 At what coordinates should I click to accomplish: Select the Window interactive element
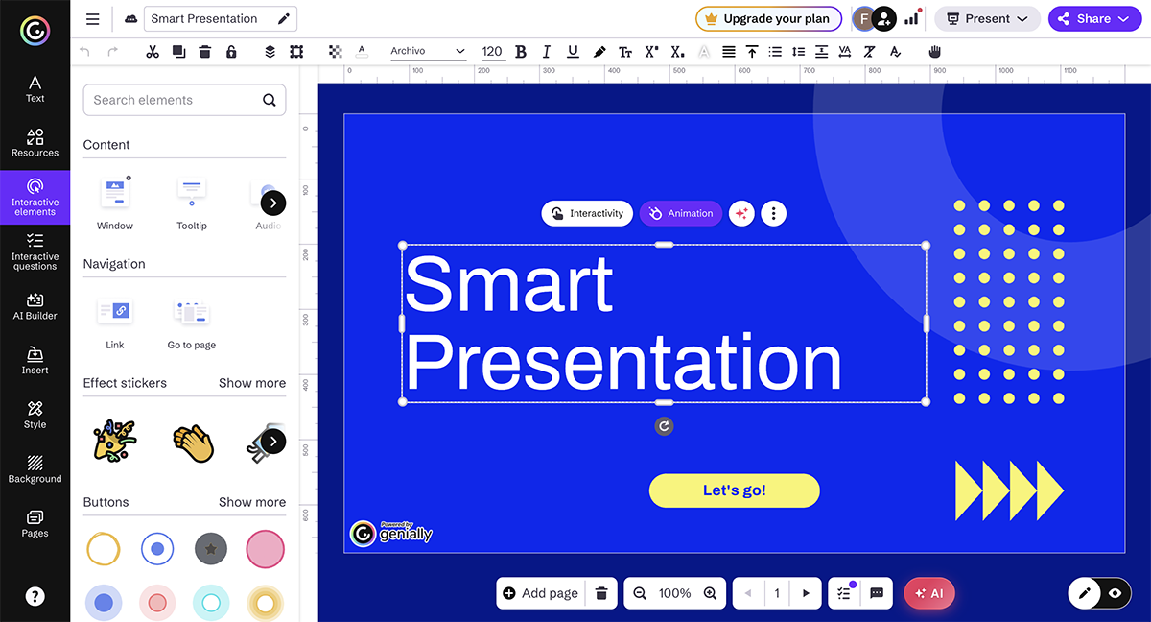click(x=115, y=203)
